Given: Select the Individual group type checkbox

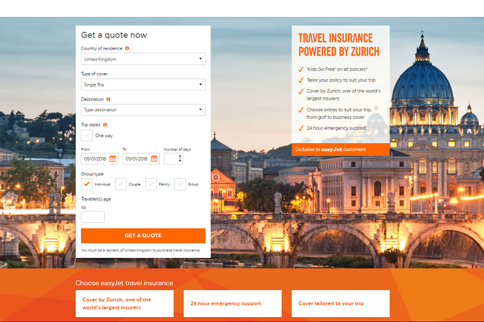Looking at the screenshot, I should (x=87, y=184).
